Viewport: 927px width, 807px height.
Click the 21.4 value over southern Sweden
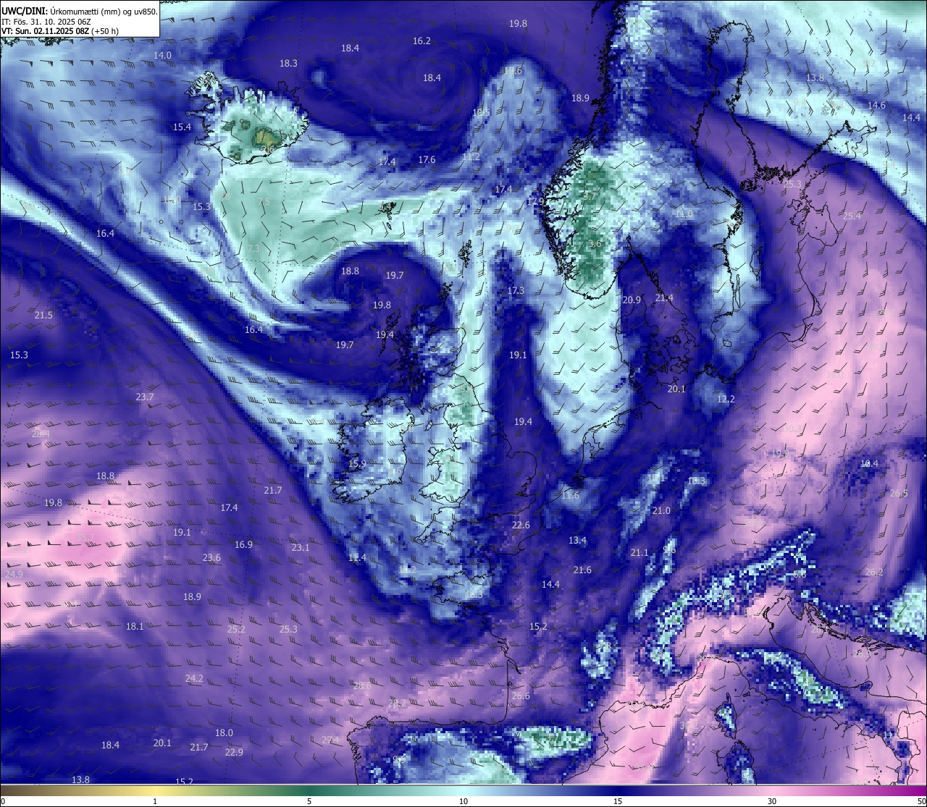[664, 298]
